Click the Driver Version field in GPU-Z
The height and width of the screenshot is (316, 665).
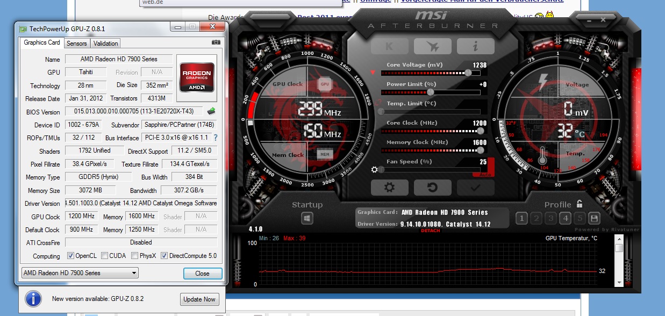click(x=141, y=203)
